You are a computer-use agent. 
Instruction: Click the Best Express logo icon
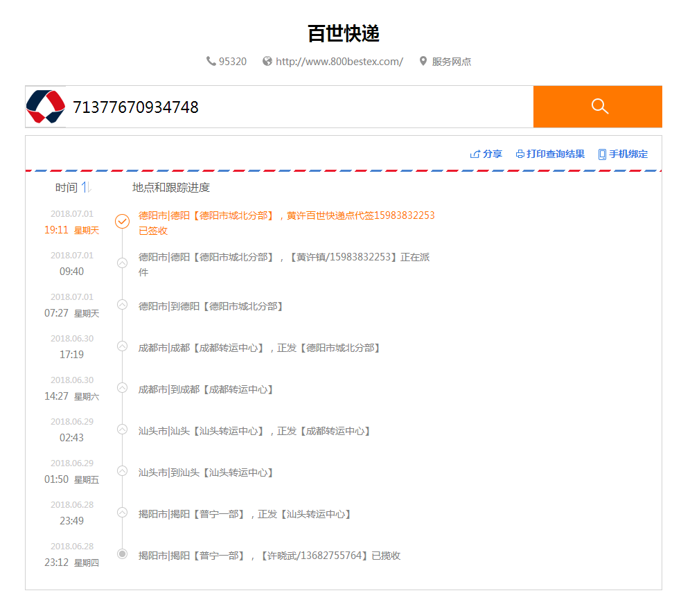(x=46, y=107)
